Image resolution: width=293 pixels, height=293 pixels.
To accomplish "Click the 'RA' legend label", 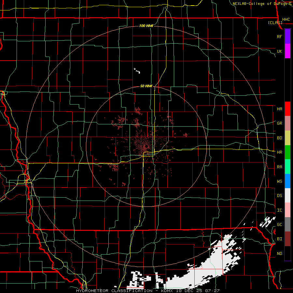I will [279, 167].
